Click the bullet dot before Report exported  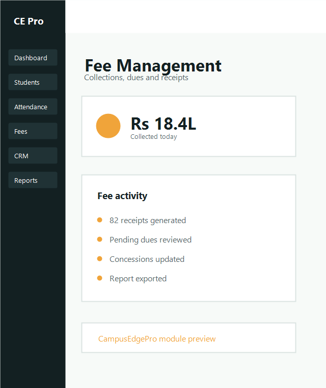tap(100, 278)
